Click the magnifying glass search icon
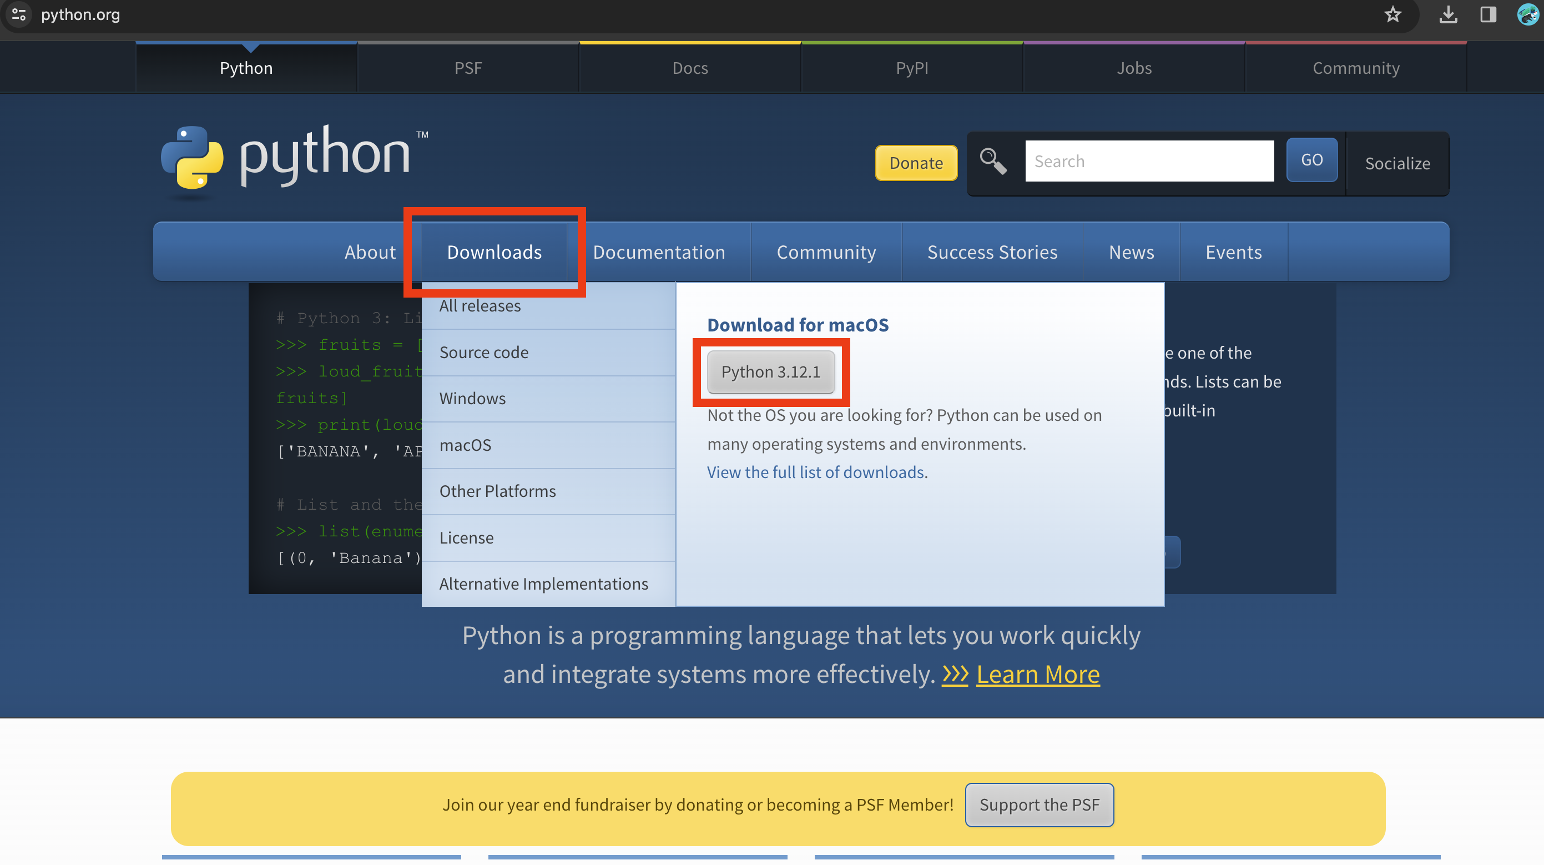The width and height of the screenshot is (1544, 865). click(x=992, y=161)
